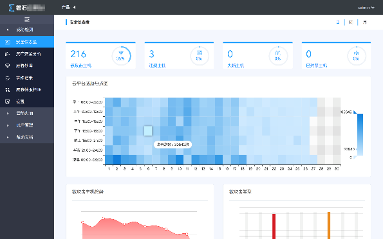Click the label beneath the number 3
The height and width of the screenshot is (239, 383).
point(157,66)
